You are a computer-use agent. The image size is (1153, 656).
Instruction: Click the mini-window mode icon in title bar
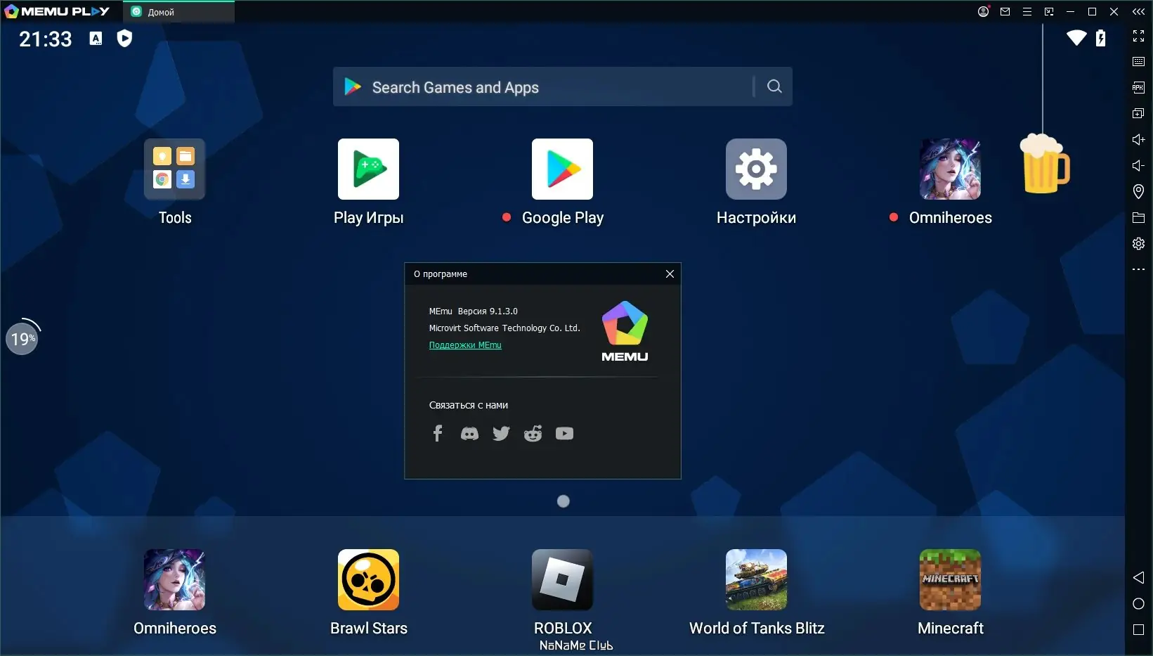[x=1049, y=11]
